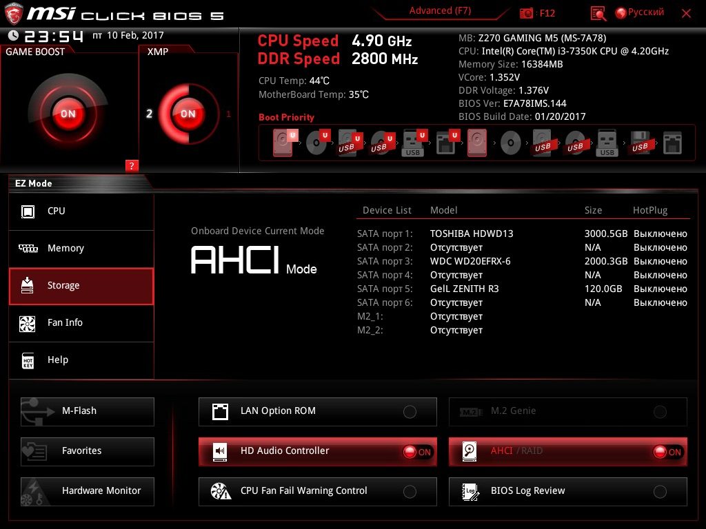Toggle the XMP profile switch
The image size is (706, 529).
188,114
